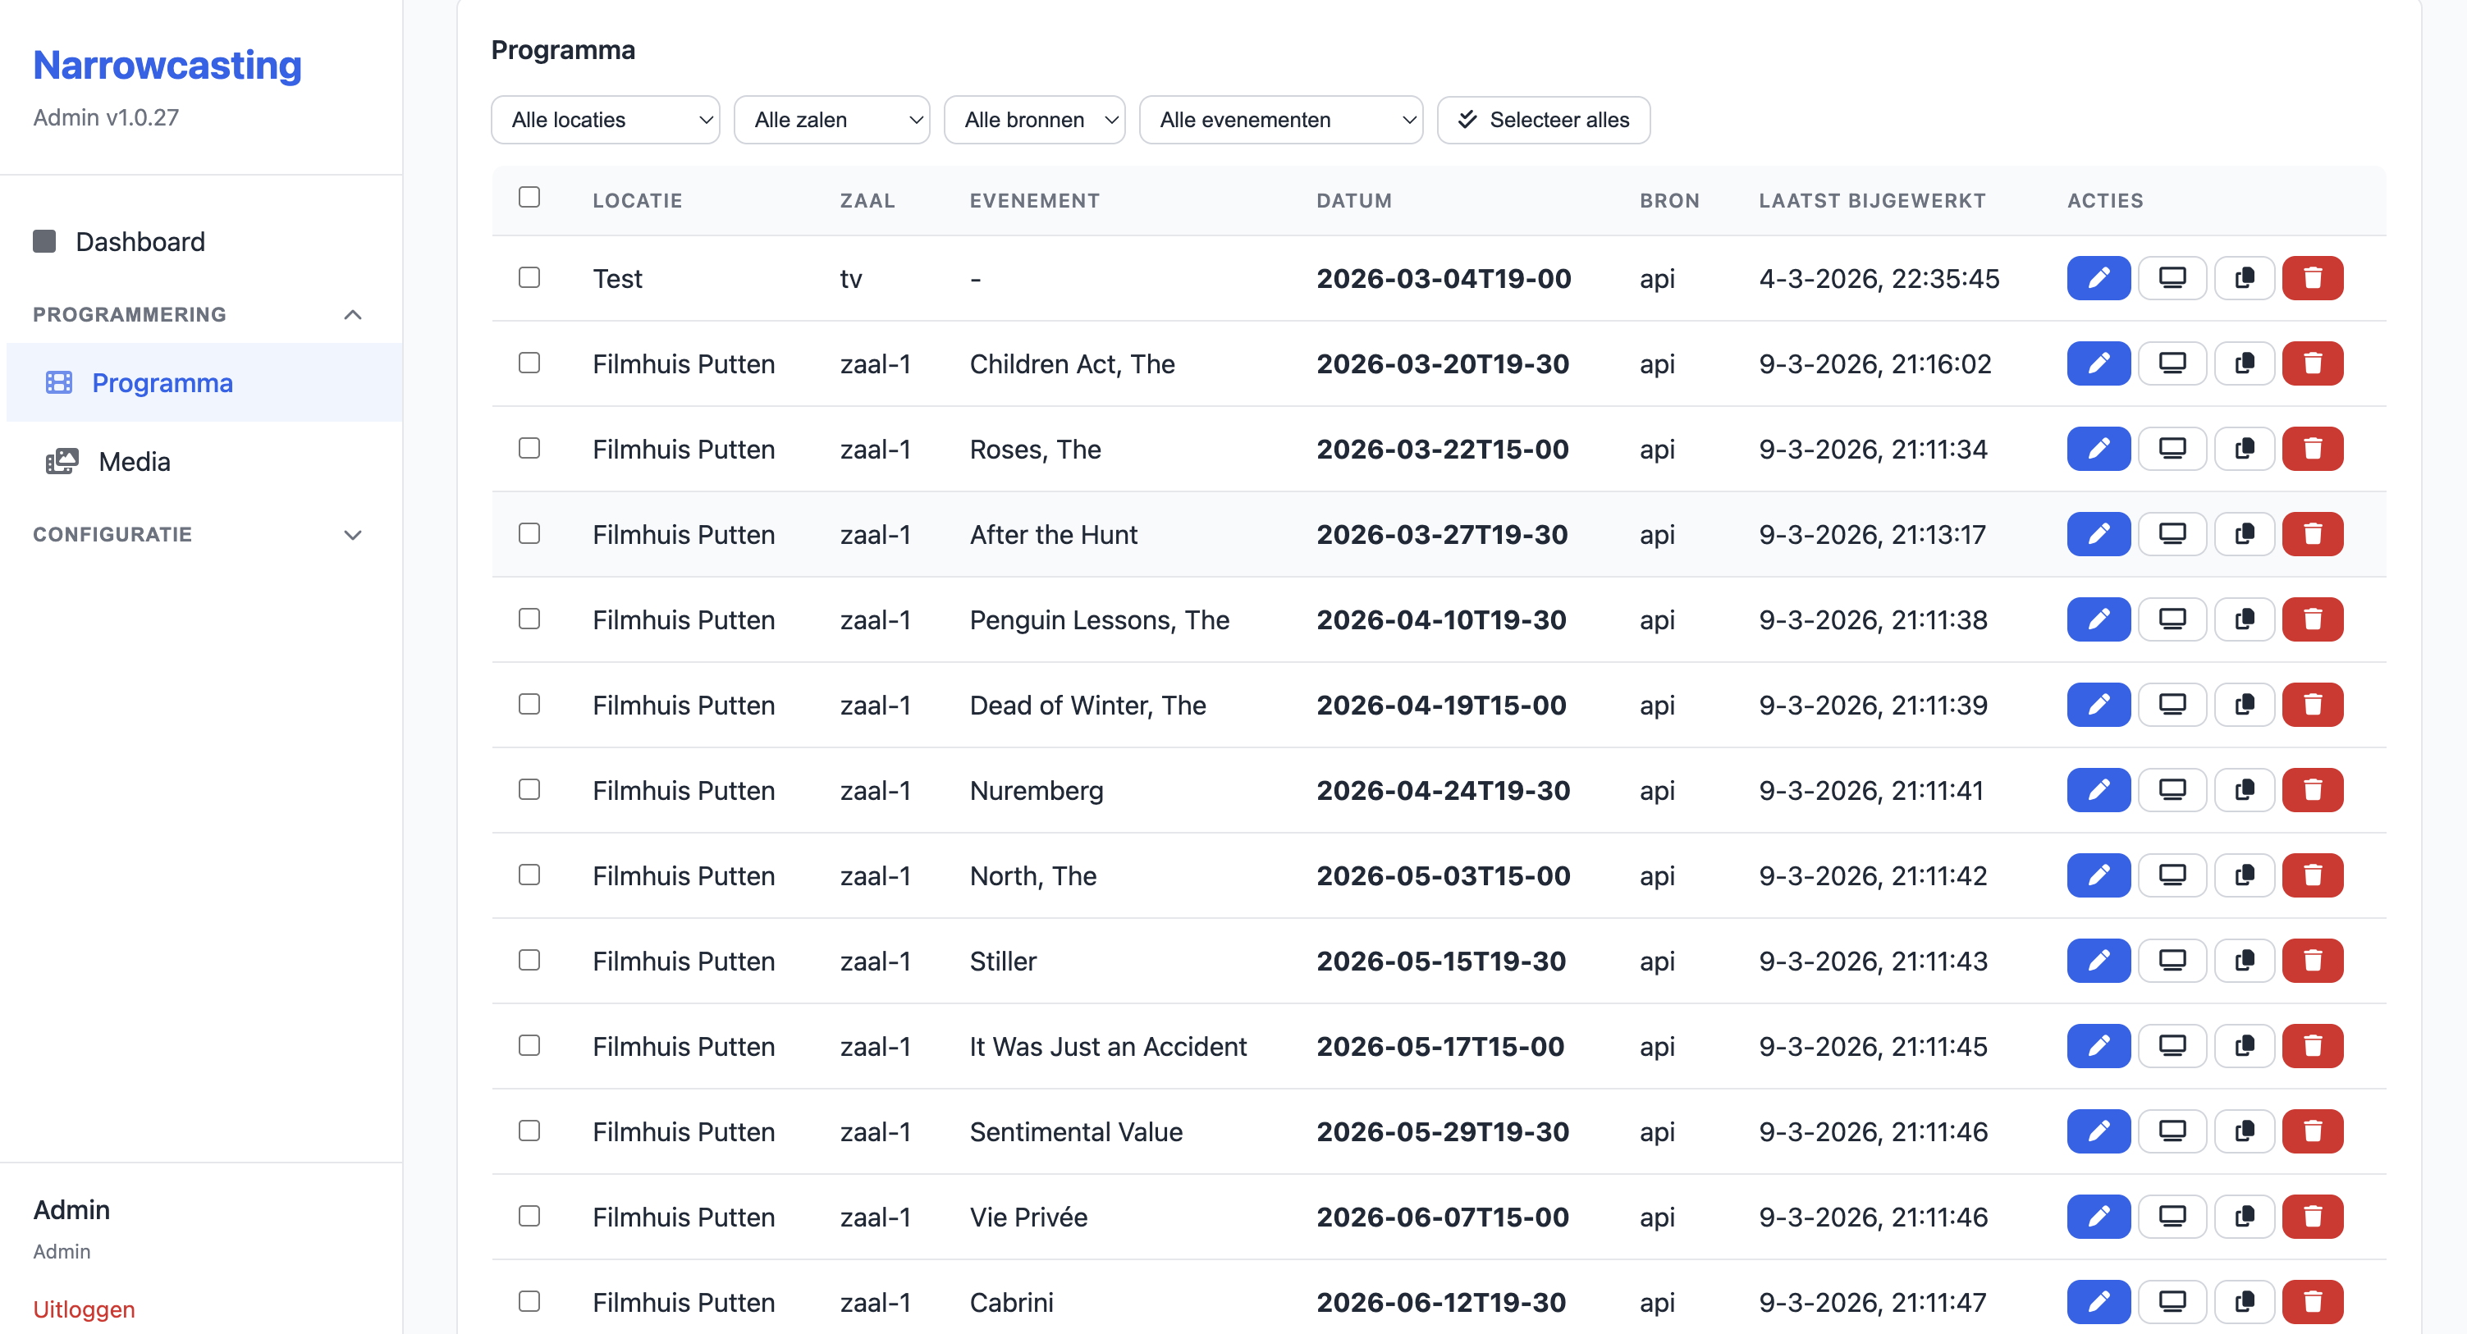Delete the Penguin Lessons, The row

(x=2311, y=619)
